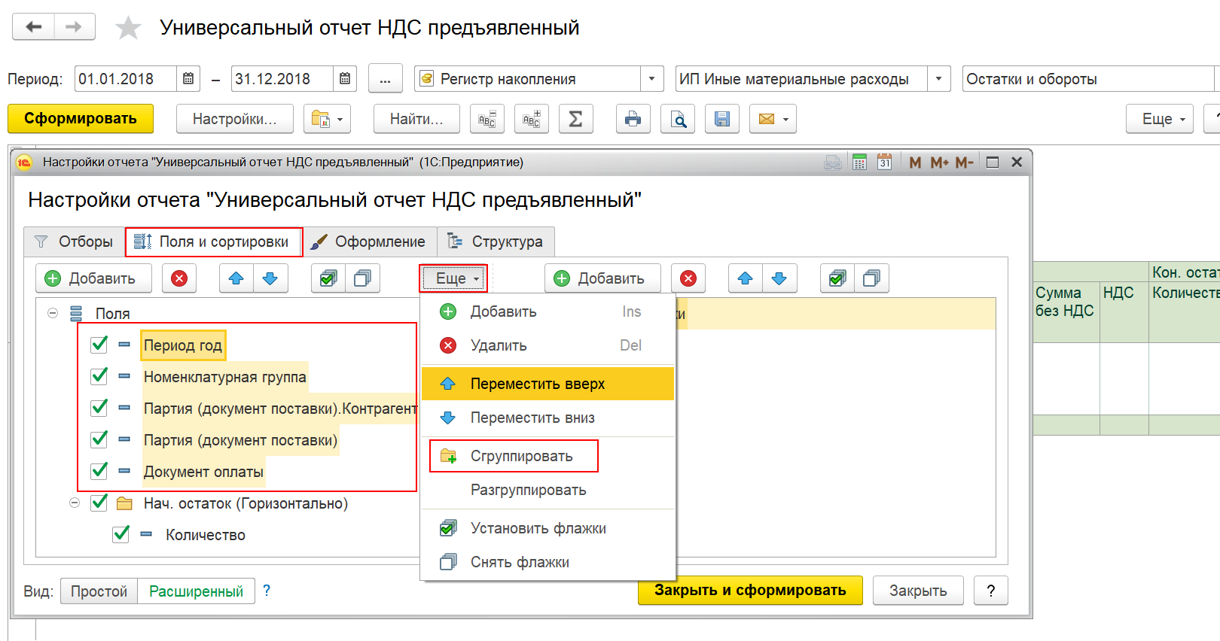Collapse the Поля tree node
This screenshot has width=1220, height=641.
click(53, 313)
